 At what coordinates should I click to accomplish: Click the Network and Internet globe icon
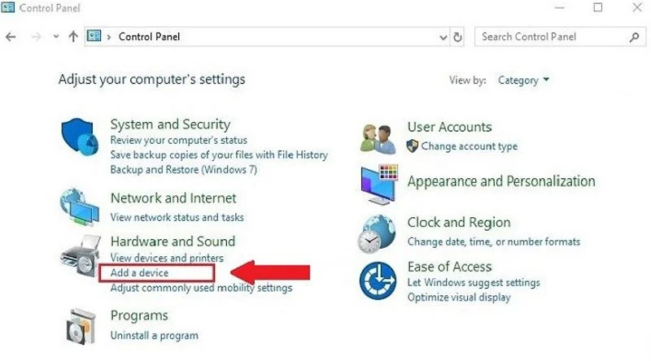pyautogui.click(x=79, y=207)
